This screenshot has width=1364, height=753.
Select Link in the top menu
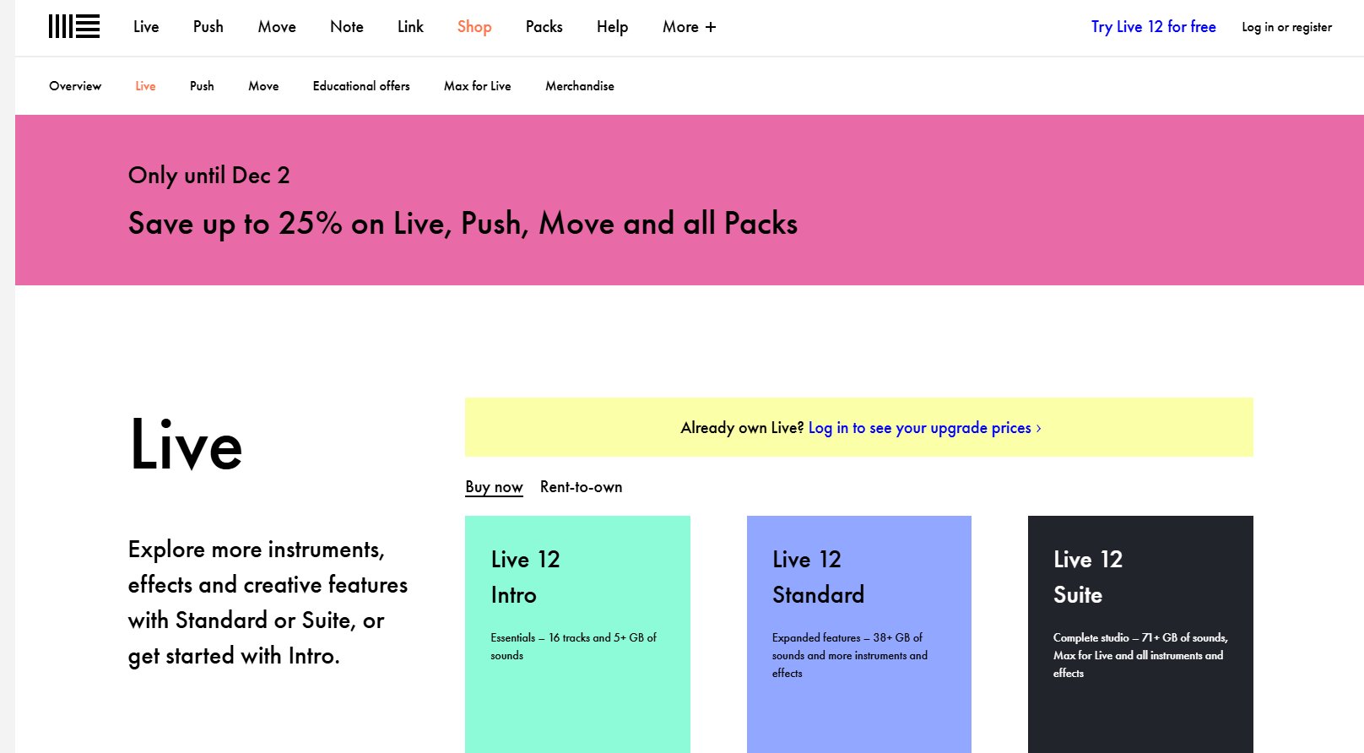click(410, 27)
